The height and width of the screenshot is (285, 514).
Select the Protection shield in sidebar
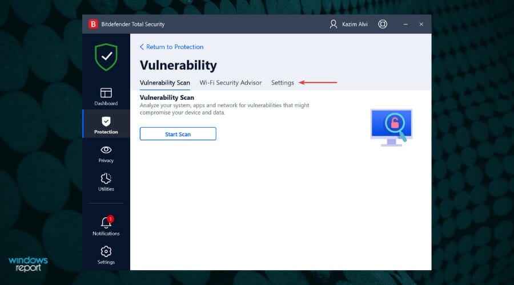(106, 124)
